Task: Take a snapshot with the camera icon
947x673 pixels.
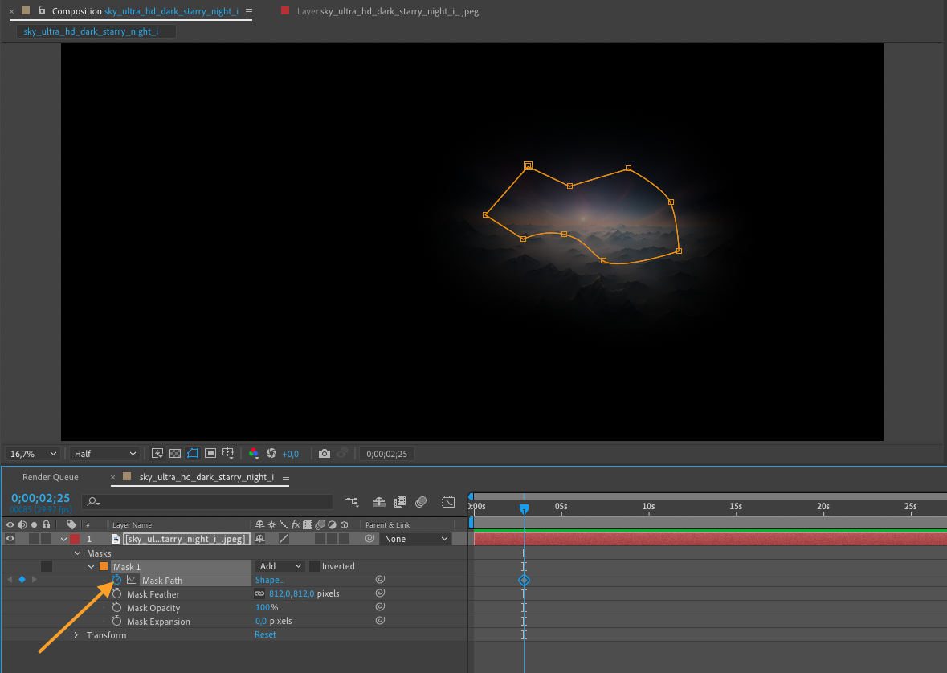Action: (325, 454)
